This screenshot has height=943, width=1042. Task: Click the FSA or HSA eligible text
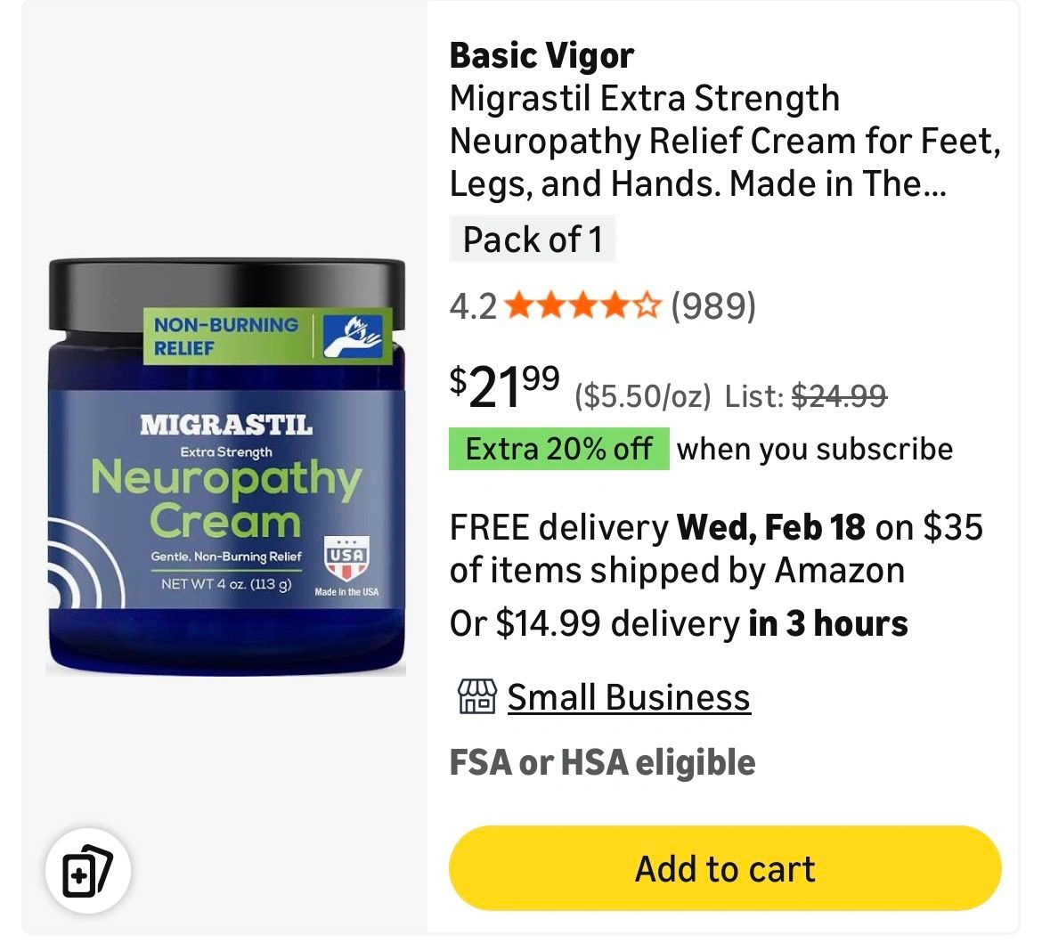(x=602, y=762)
